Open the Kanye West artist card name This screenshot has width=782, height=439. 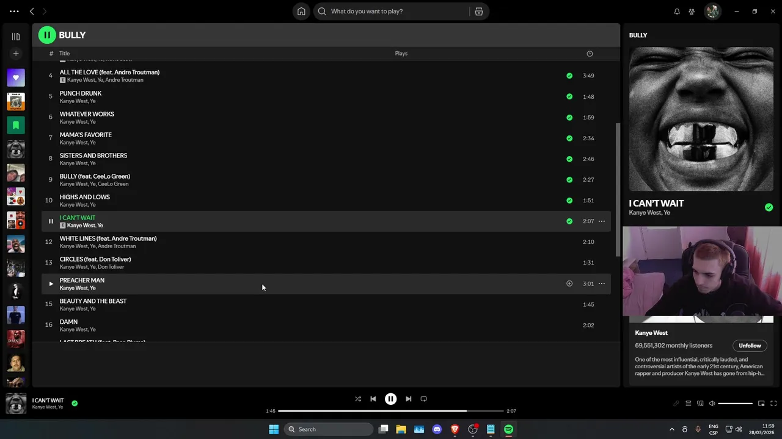coord(651,333)
